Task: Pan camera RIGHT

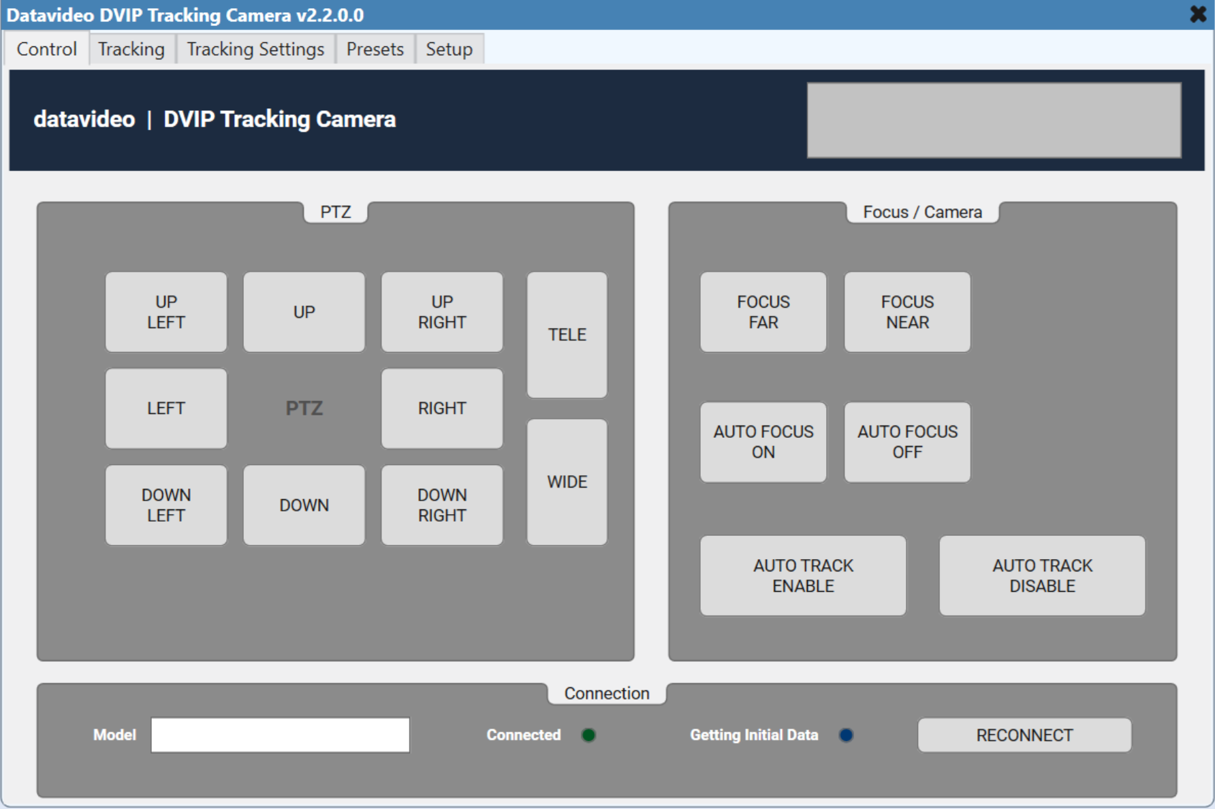Action: (x=442, y=409)
